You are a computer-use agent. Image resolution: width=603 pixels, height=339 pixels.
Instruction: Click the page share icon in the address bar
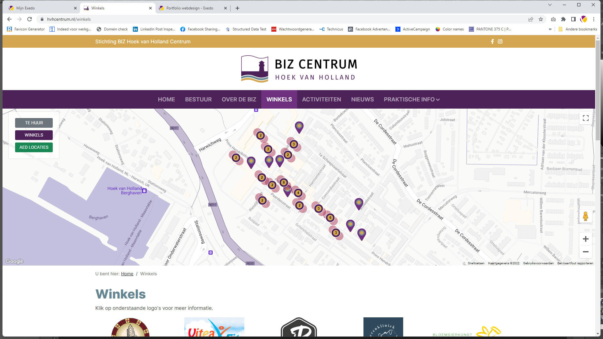(x=531, y=19)
